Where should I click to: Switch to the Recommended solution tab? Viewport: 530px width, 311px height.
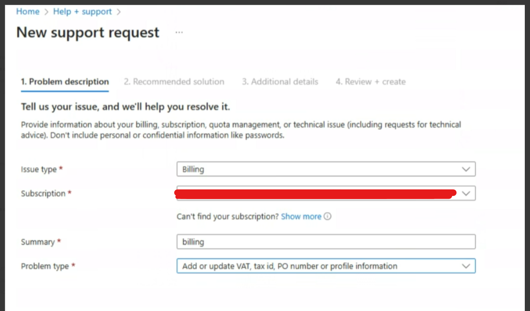pos(174,82)
